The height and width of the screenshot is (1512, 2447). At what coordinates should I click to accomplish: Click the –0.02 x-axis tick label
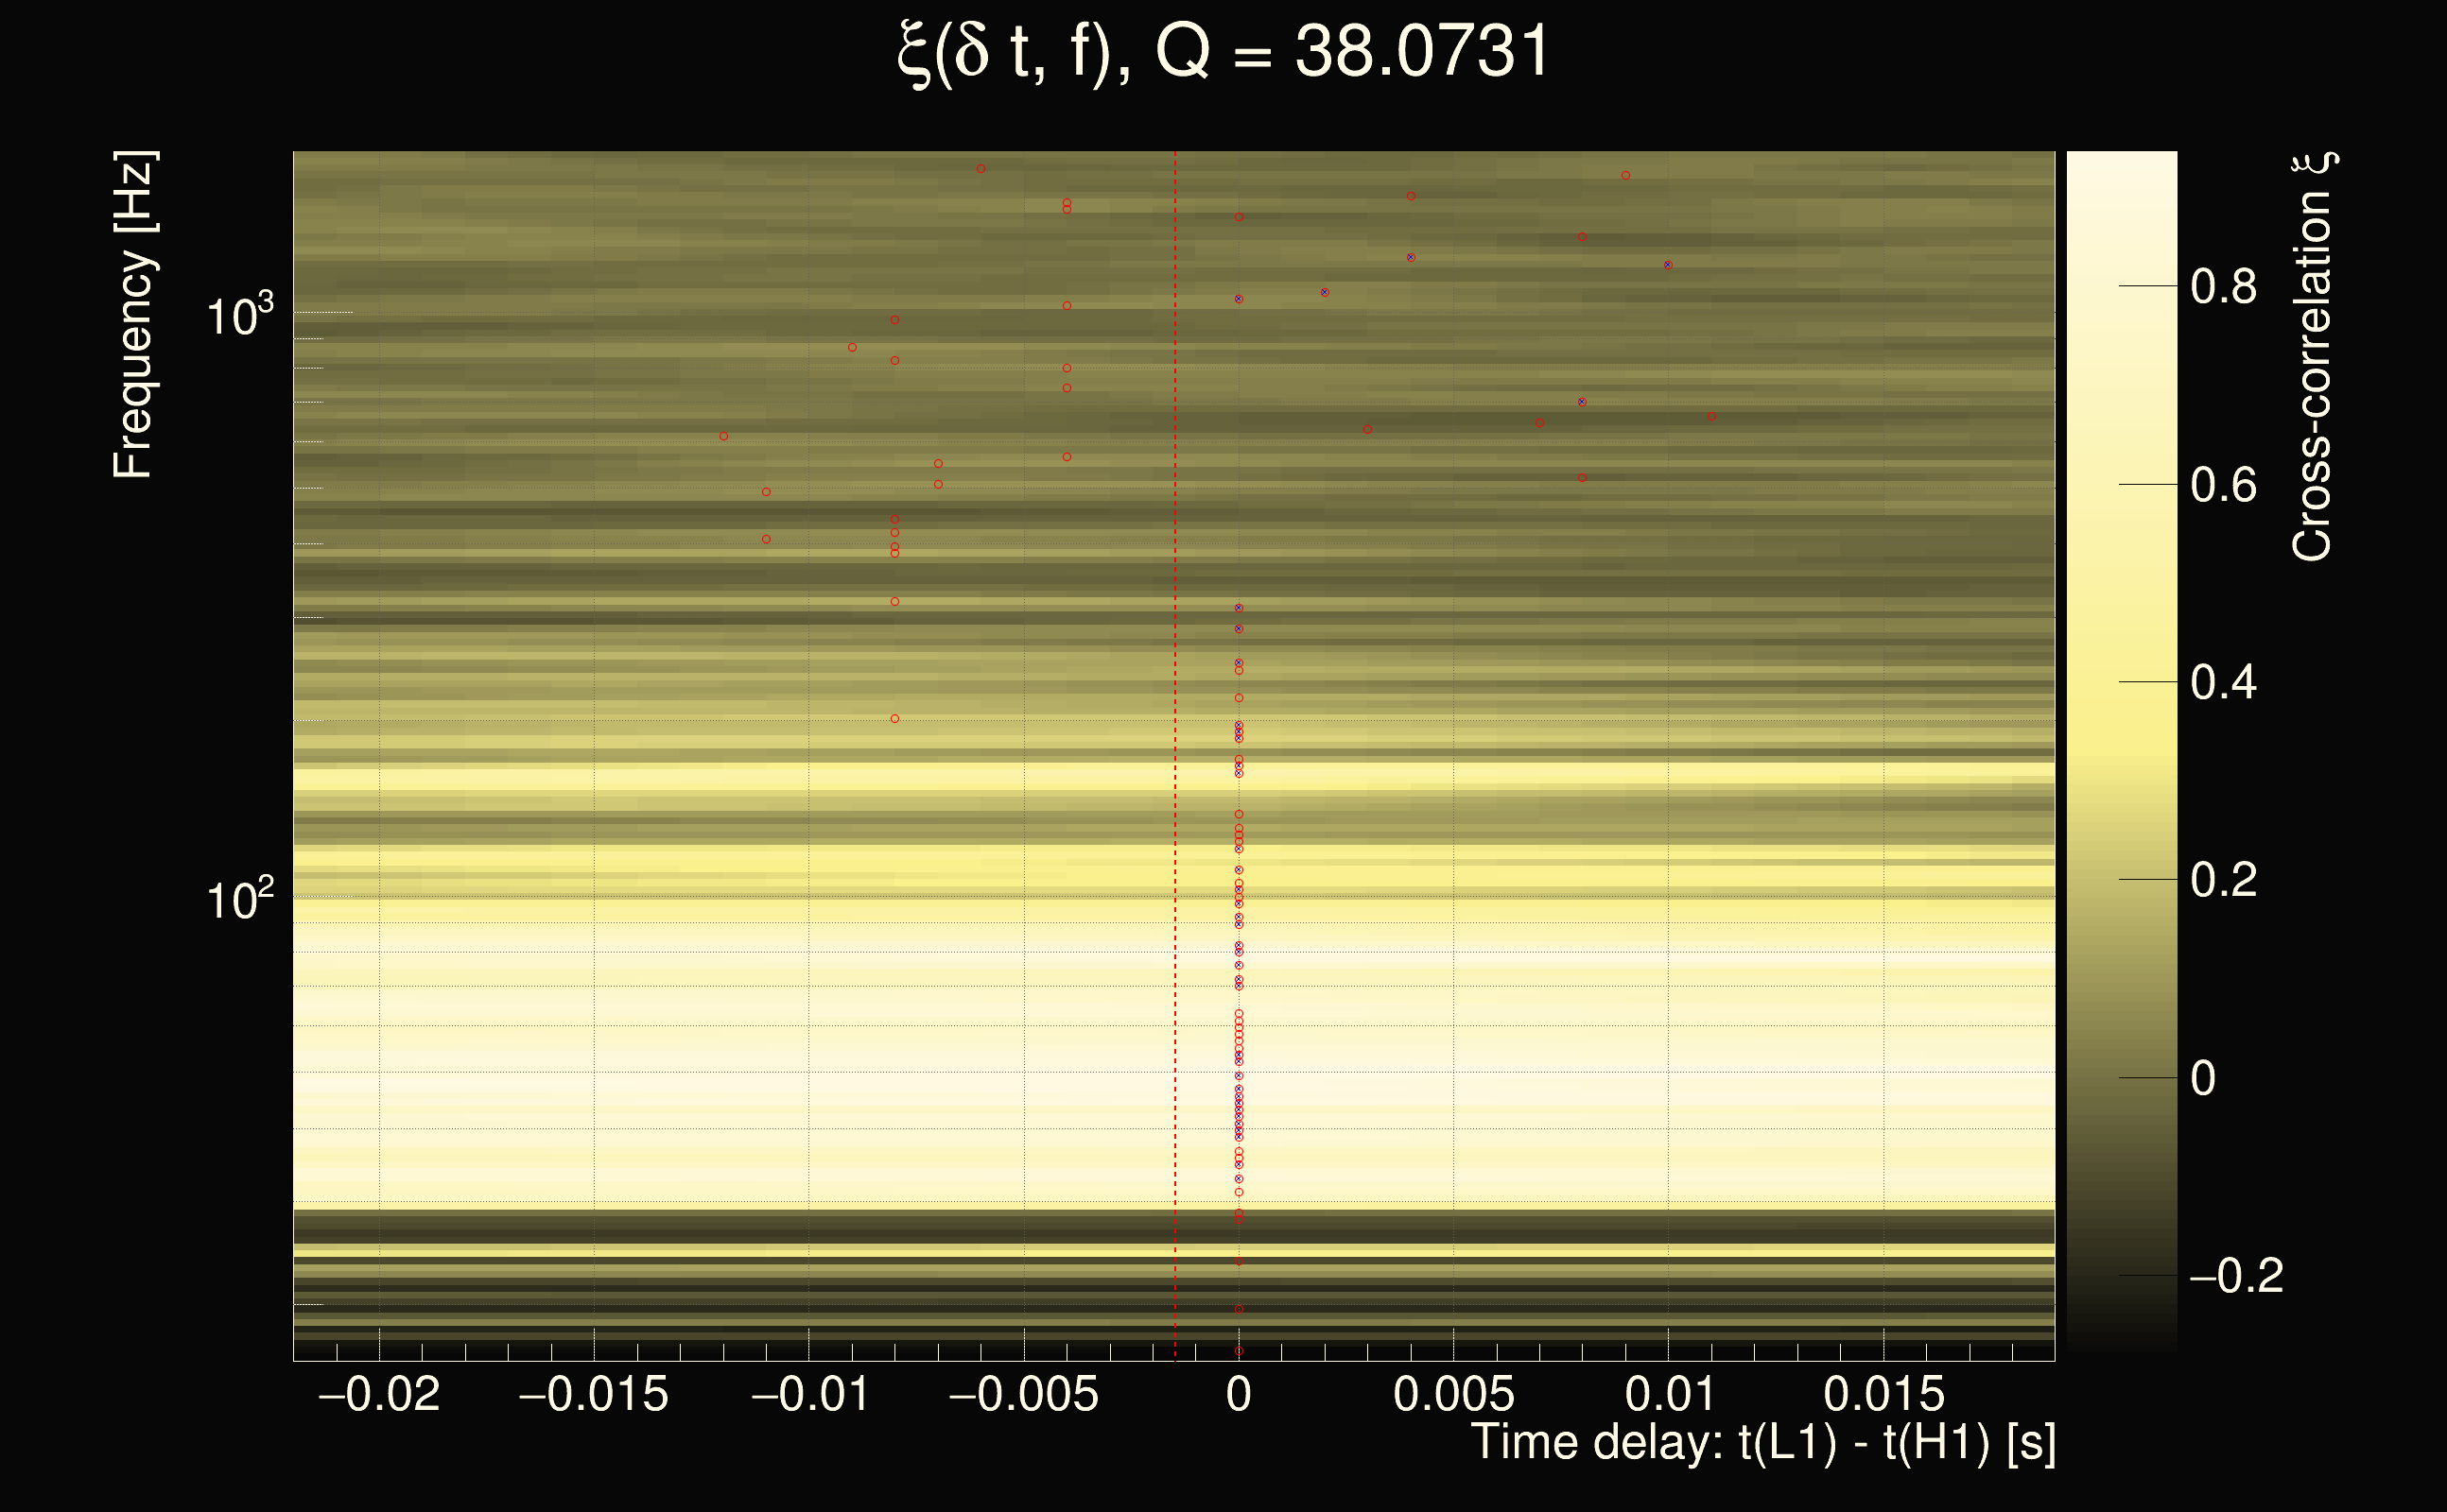pyautogui.click(x=378, y=1394)
